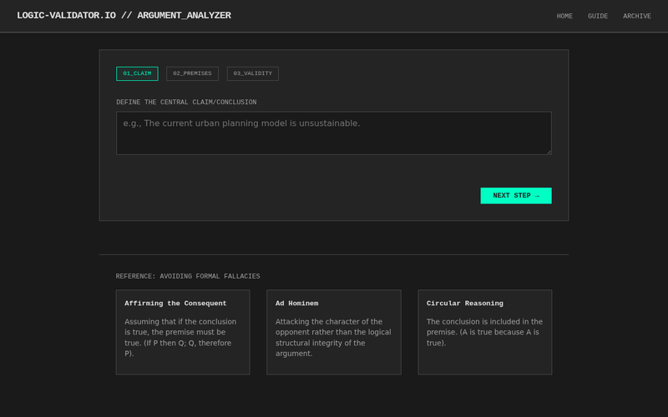Click the textarea resize handle corner
668x417 pixels.
[549, 152]
